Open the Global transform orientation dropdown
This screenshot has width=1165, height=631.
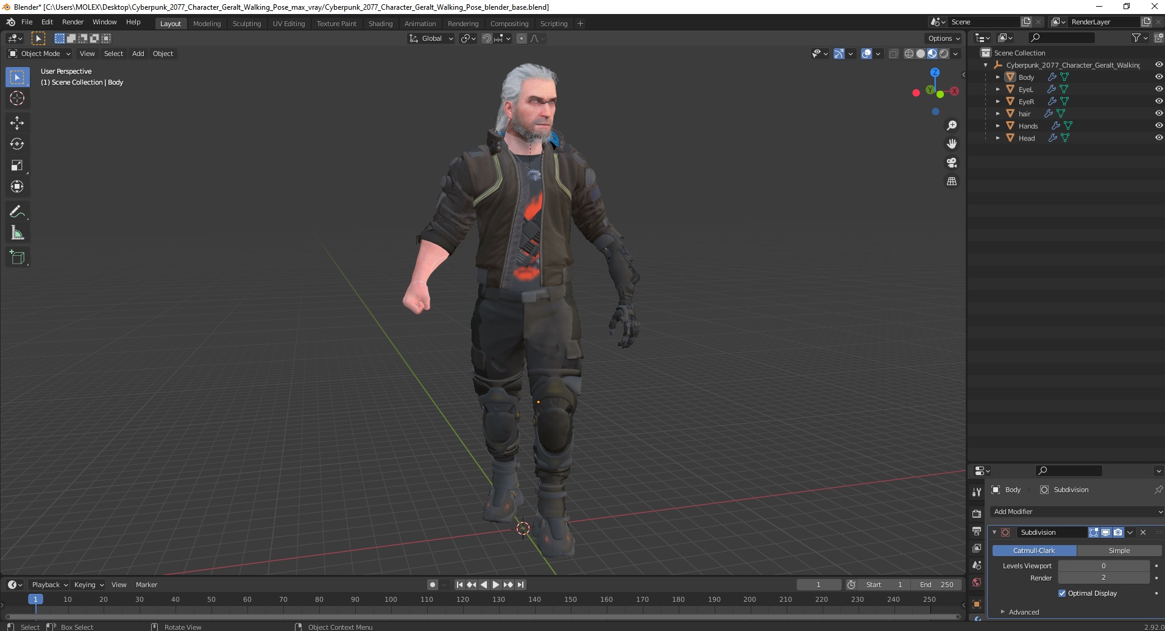[x=431, y=38]
